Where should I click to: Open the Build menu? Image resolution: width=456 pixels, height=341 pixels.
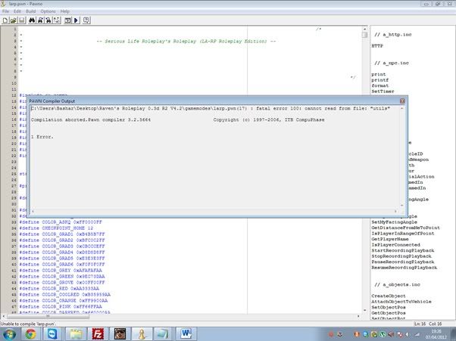[30, 11]
